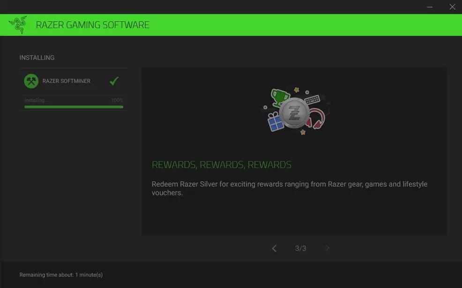Viewport: 462px width, 288px height.
Task: Click the 3/3 page indicator
Action: click(x=300, y=248)
